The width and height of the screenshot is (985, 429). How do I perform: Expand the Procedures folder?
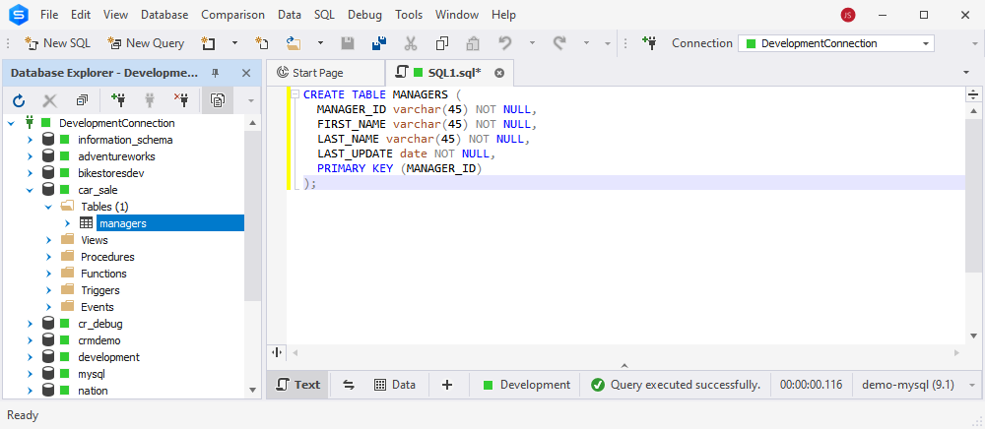pos(48,257)
